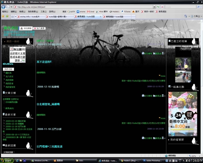Viewport: 203px width, 163px height.
Task: Open the Gmail link bar shortcut
Action: click(91, 12)
